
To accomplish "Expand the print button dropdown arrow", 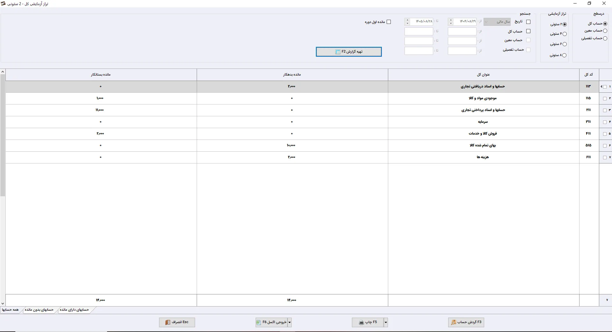I will tap(386, 322).
